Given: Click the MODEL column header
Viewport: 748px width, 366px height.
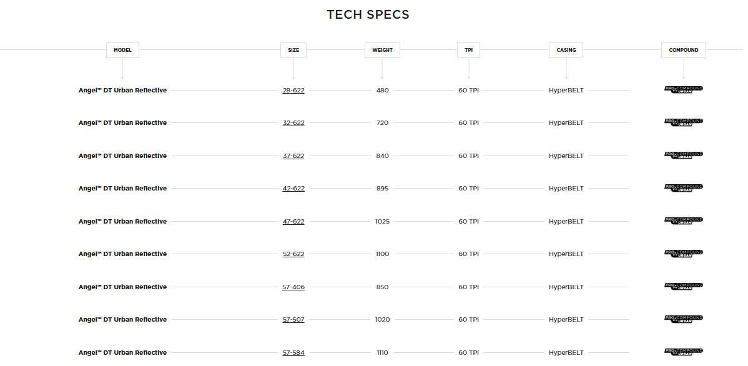Looking at the screenshot, I should click(122, 50).
